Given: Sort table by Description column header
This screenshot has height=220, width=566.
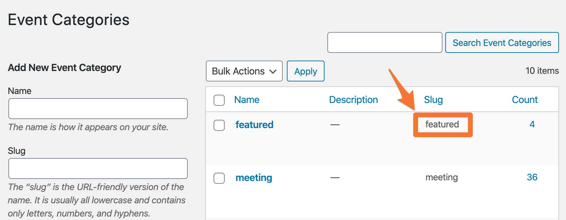Looking at the screenshot, I should [x=353, y=100].
